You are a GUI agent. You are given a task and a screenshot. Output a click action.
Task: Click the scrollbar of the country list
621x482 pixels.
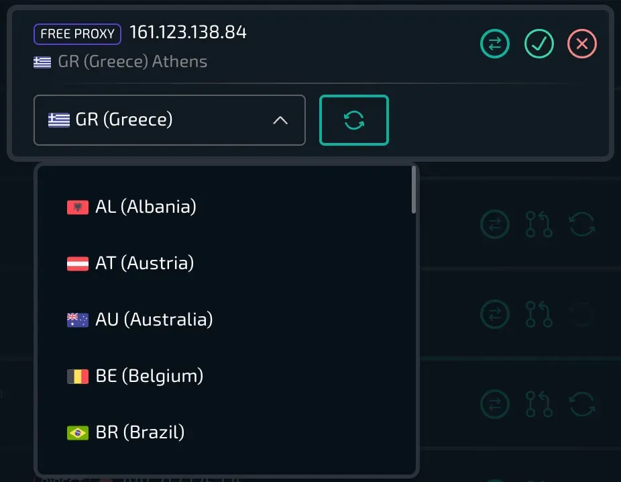[414, 191]
